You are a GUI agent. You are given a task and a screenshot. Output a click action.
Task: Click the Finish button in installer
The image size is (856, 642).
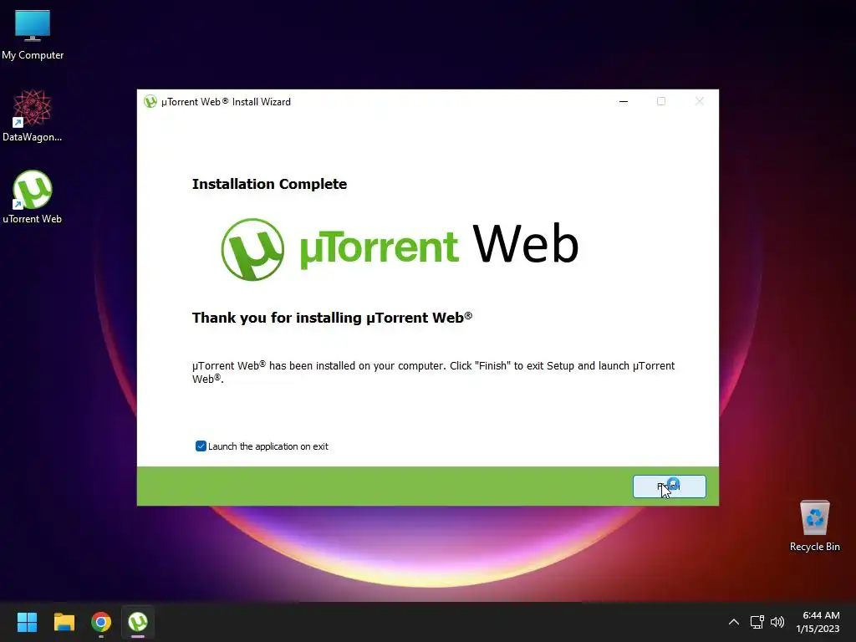coord(670,487)
